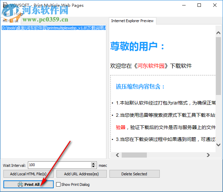
Task: Click preview horizontal scrollbar left arrow
Action: click(118, 155)
